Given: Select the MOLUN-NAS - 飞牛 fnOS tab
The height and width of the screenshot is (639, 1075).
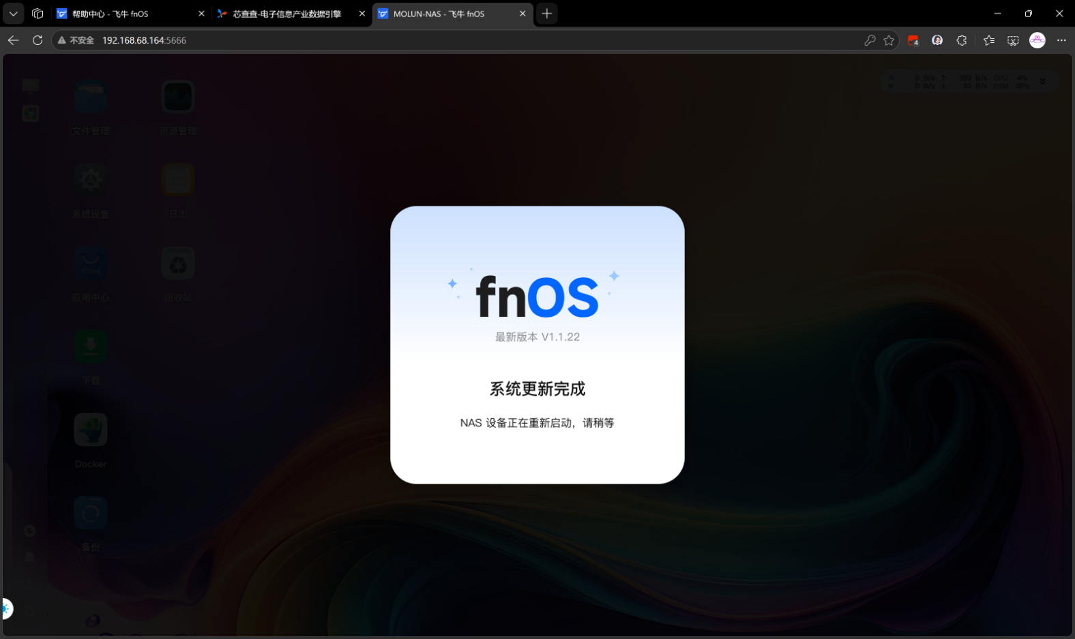Looking at the screenshot, I should (453, 14).
